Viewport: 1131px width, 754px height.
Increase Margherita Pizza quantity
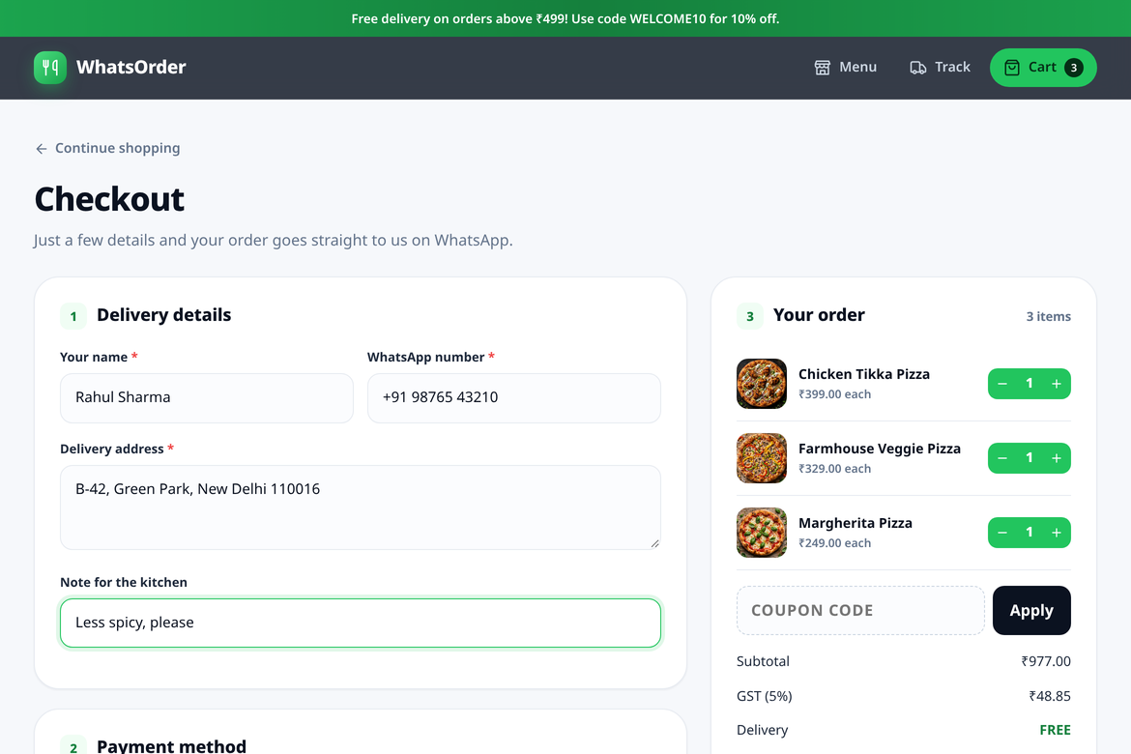[x=1056, y=533]
